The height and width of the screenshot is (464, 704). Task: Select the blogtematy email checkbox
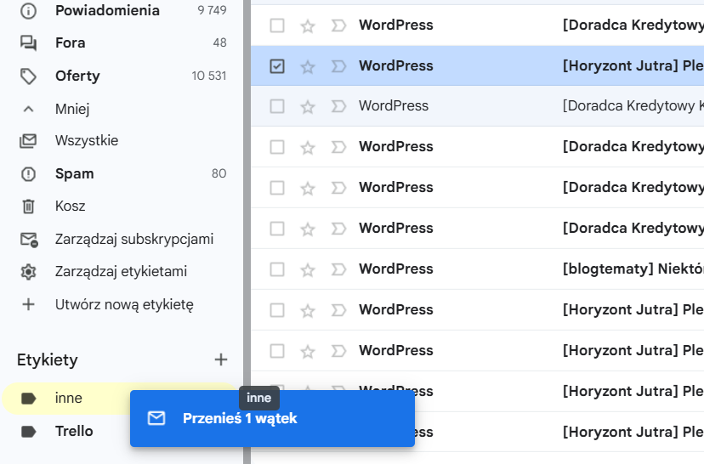[x=277, y=269]
